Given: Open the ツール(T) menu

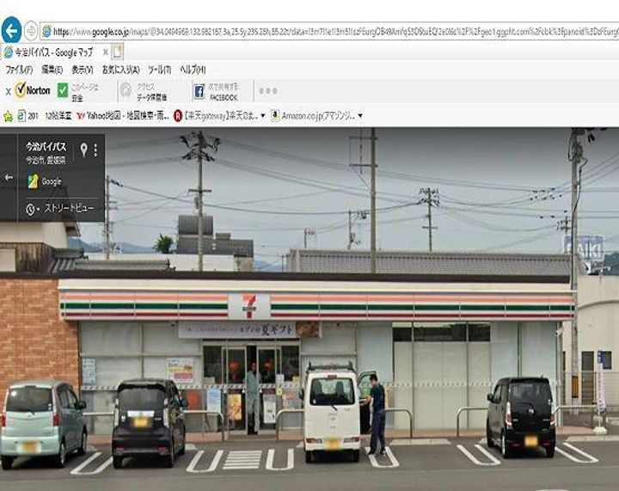Looking at the screenshot, I should point(159,70).
